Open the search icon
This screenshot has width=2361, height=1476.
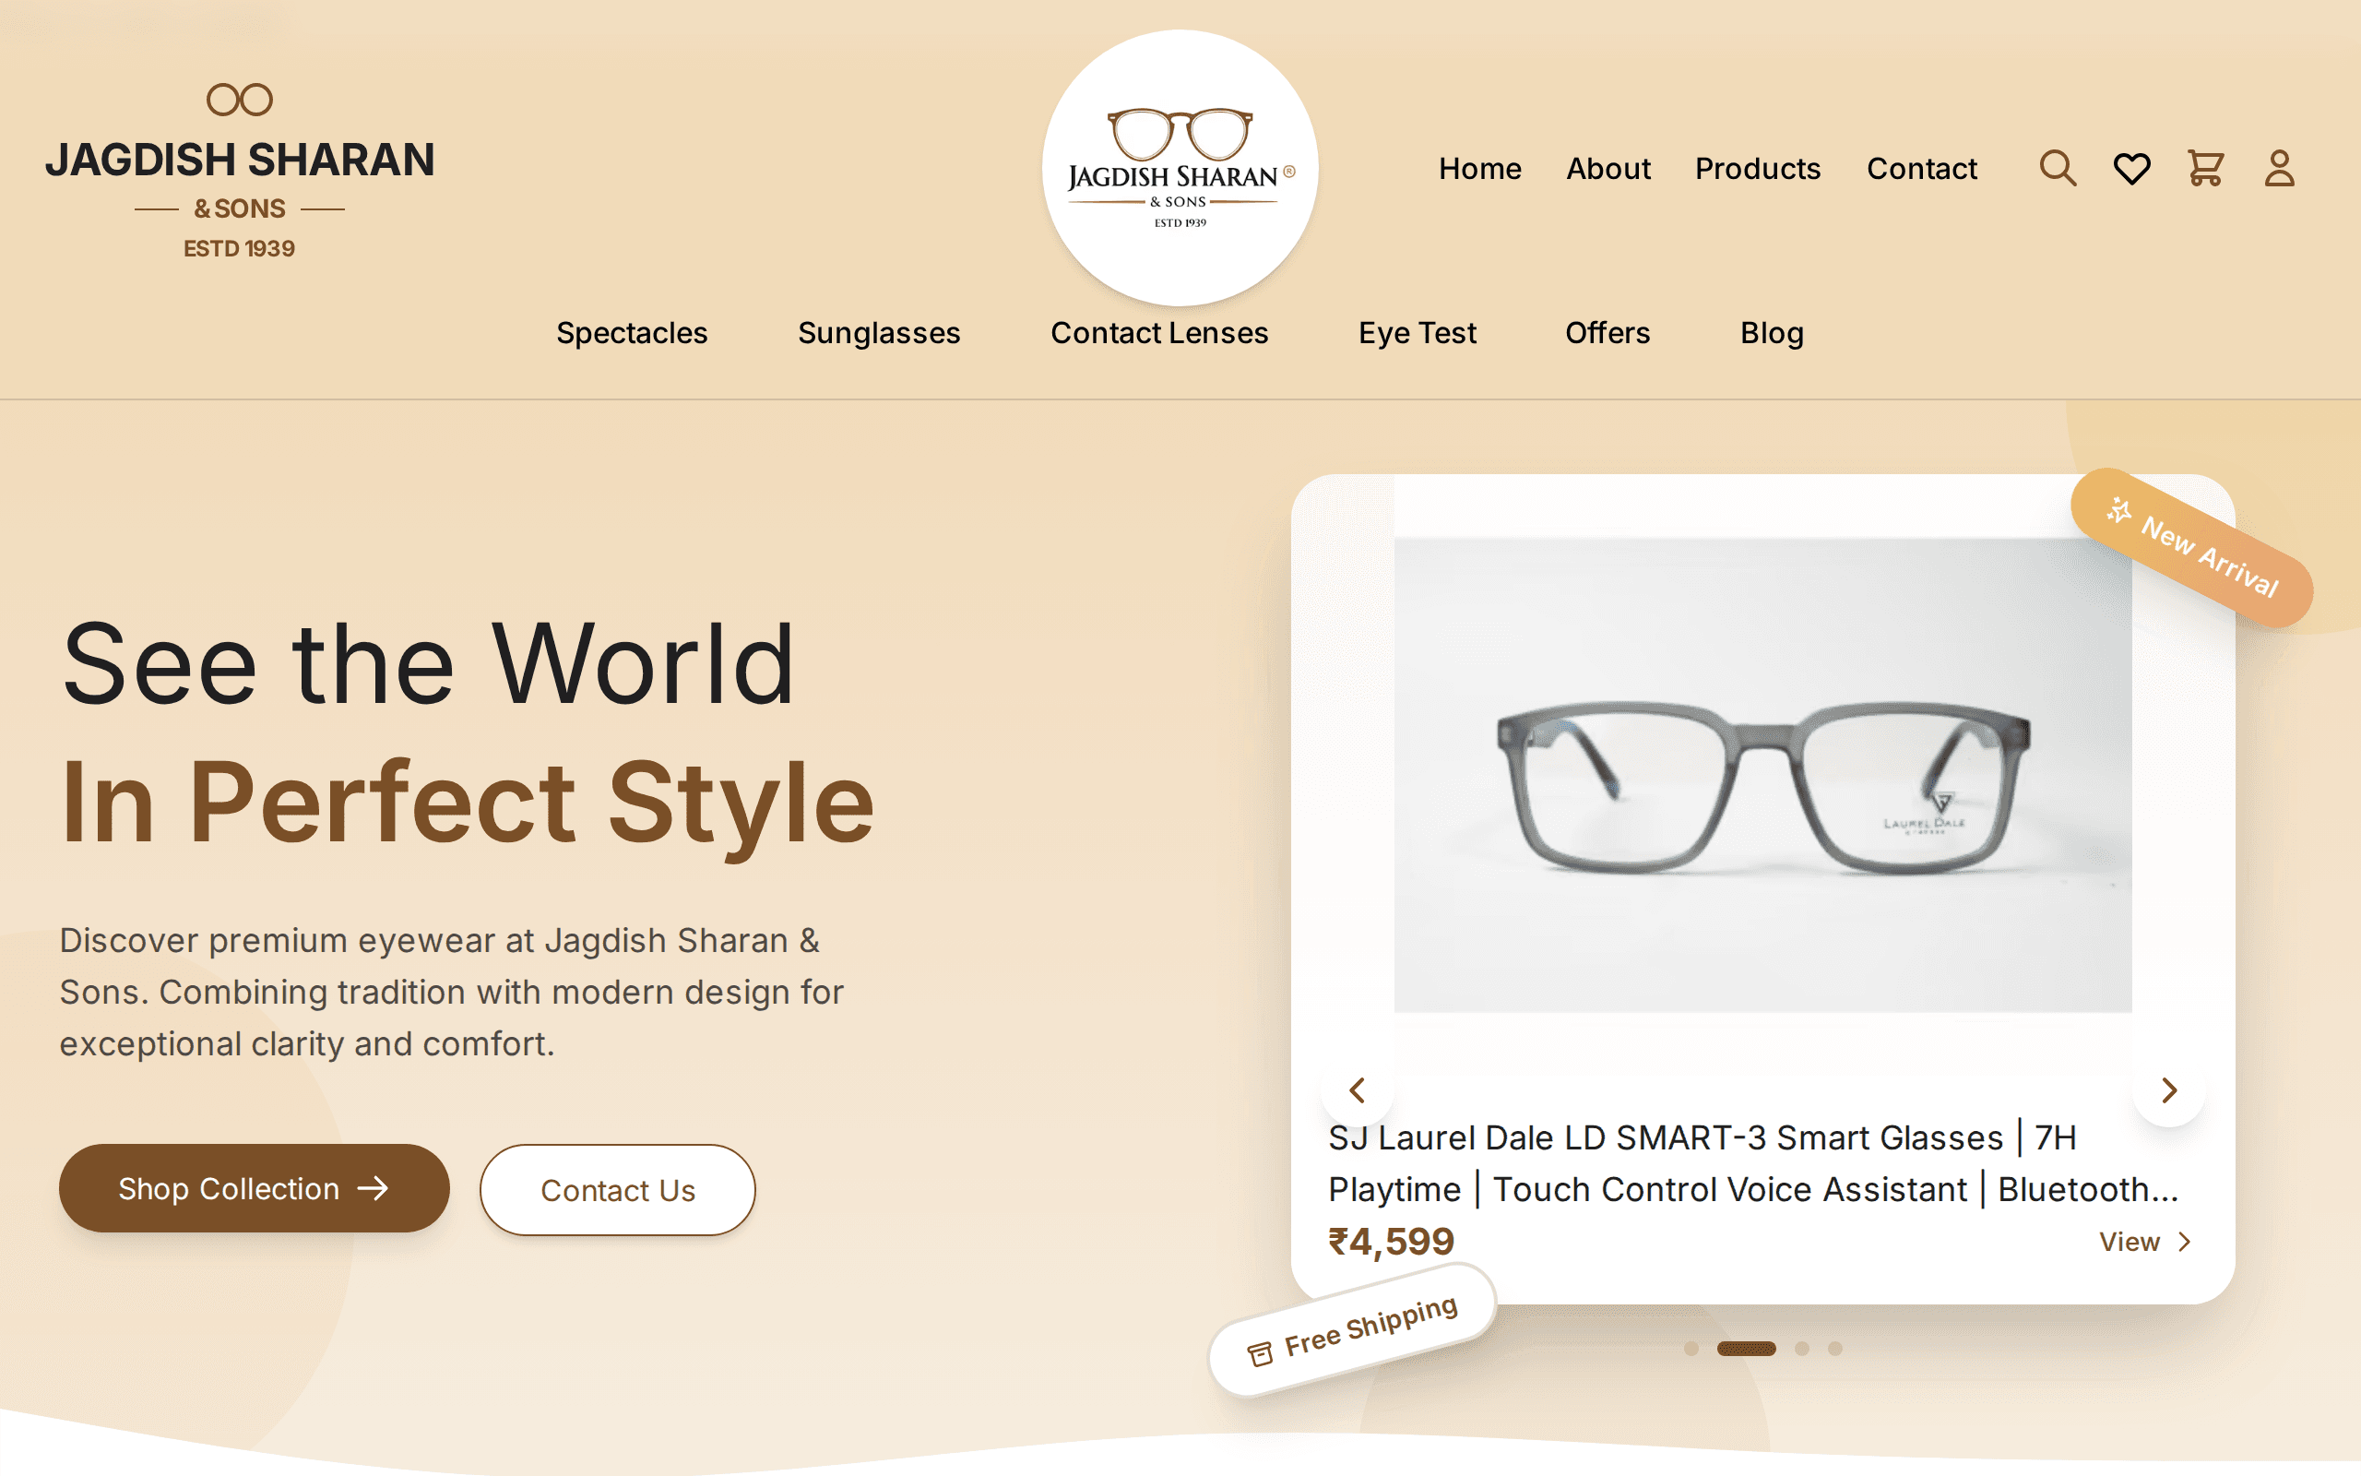tap(2058, 168)
